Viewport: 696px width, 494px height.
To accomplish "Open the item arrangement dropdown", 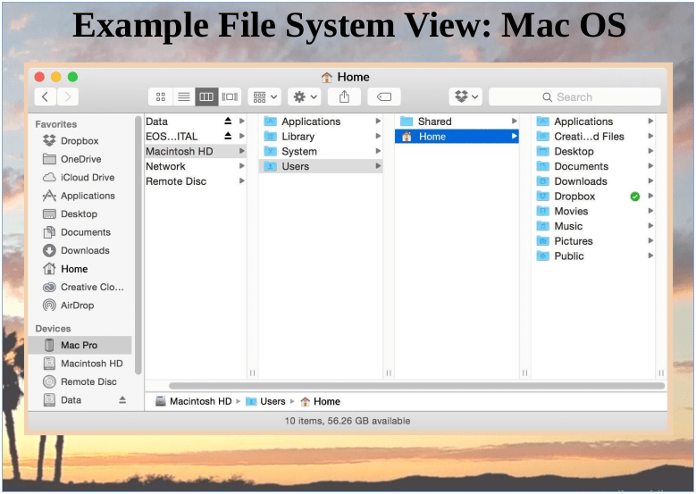I will (x=264, y=96).
